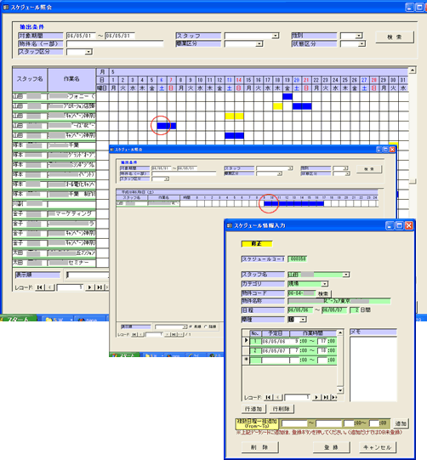Go to next record in main schedule window
The height and width of the screenshot is (460, 427).
[89, 287]
